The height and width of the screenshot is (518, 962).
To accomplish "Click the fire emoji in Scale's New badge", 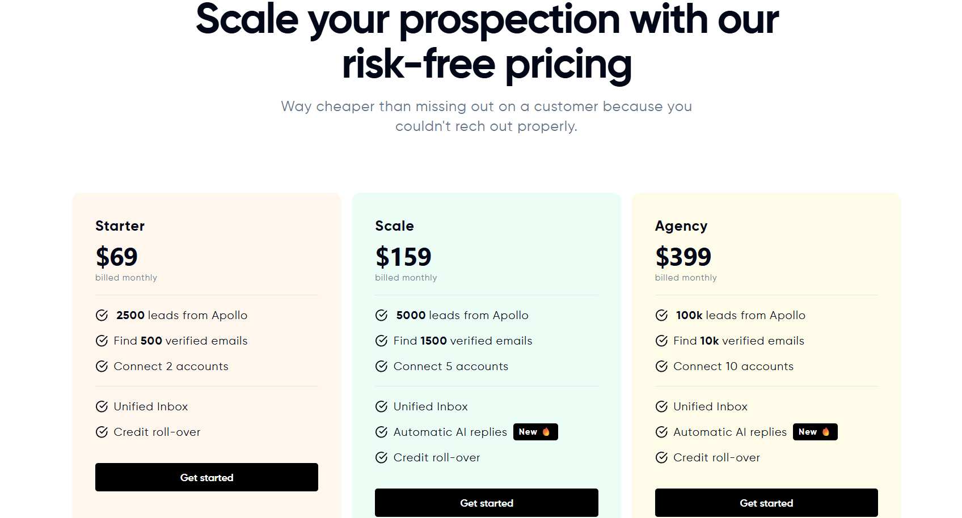I will [x=546, y=432].
